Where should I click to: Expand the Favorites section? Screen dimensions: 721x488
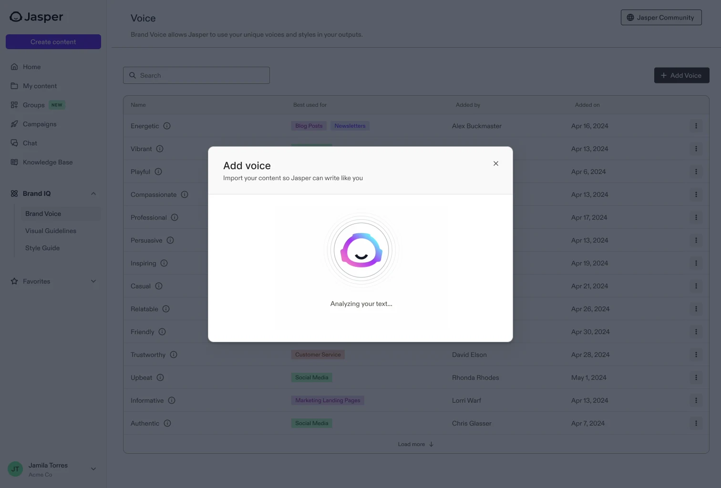click(93, 281)
